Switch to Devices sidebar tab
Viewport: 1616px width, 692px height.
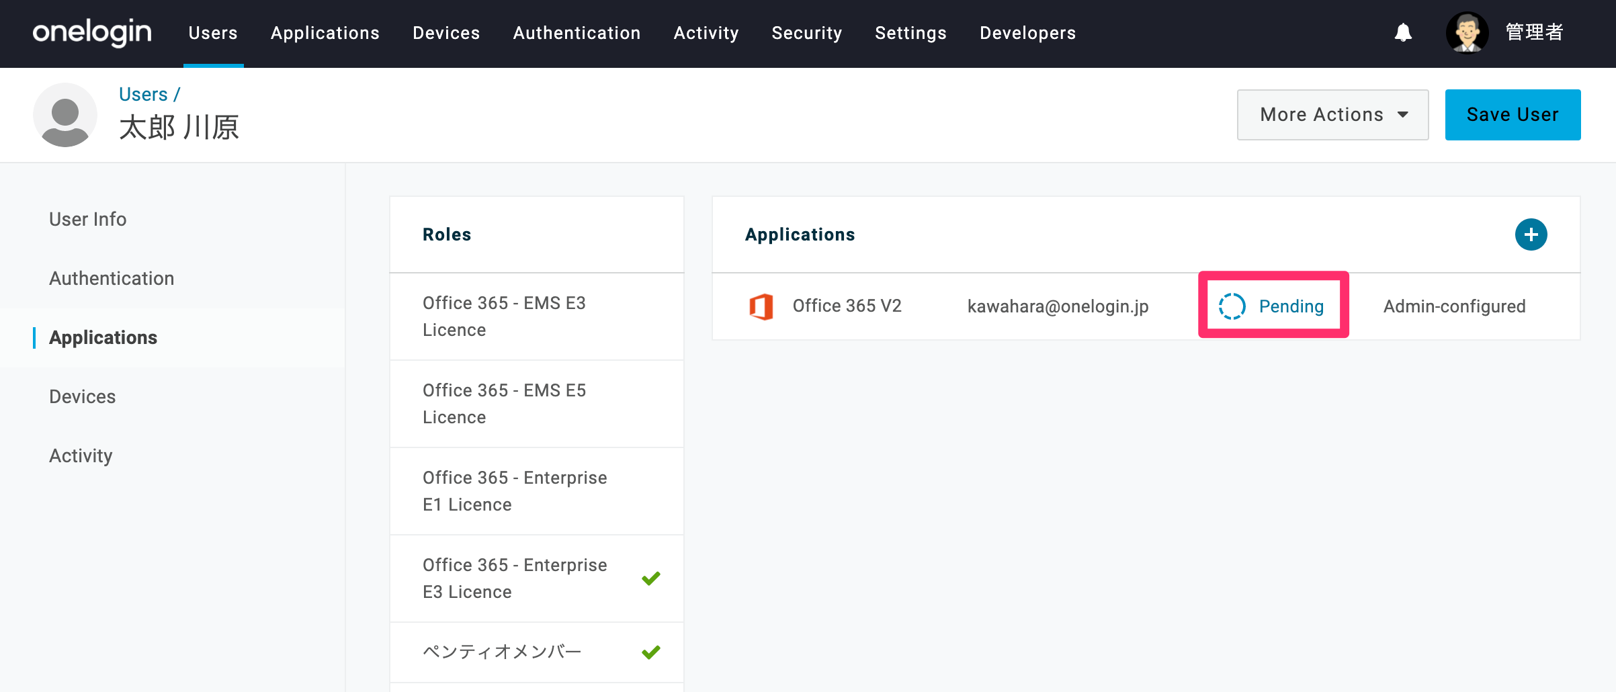82,396
